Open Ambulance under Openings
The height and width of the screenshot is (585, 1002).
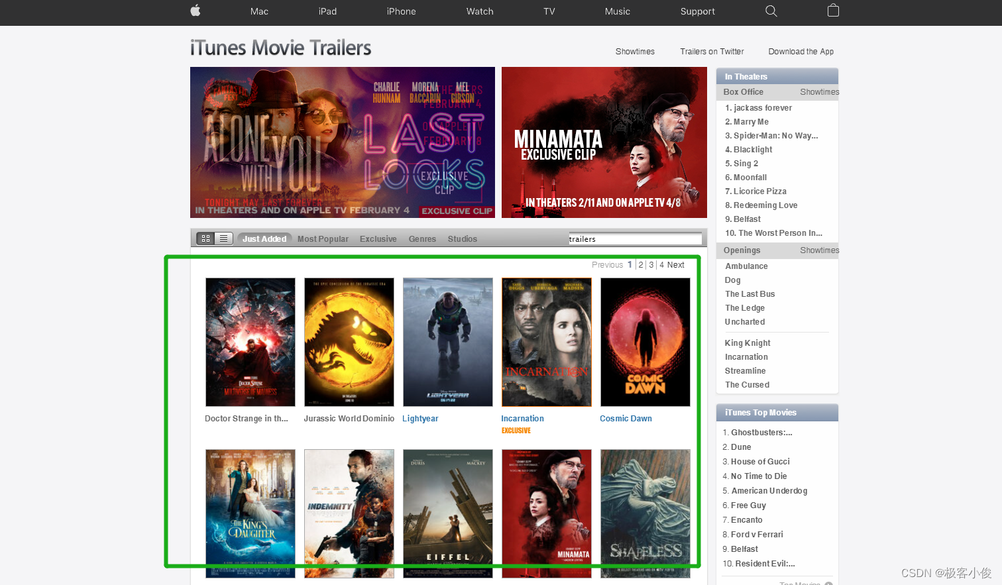(746, 266)
